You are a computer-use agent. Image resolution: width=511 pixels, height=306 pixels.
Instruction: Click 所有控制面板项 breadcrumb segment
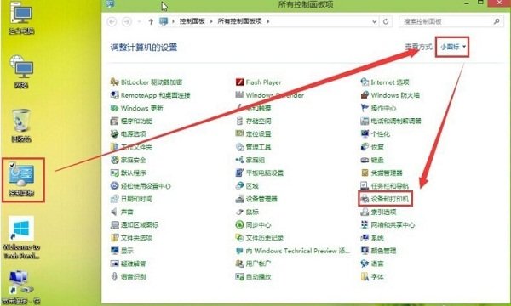click(x=239, y=21)
